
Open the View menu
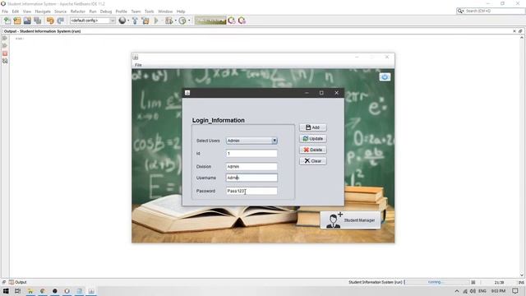[x=27, y=12]
